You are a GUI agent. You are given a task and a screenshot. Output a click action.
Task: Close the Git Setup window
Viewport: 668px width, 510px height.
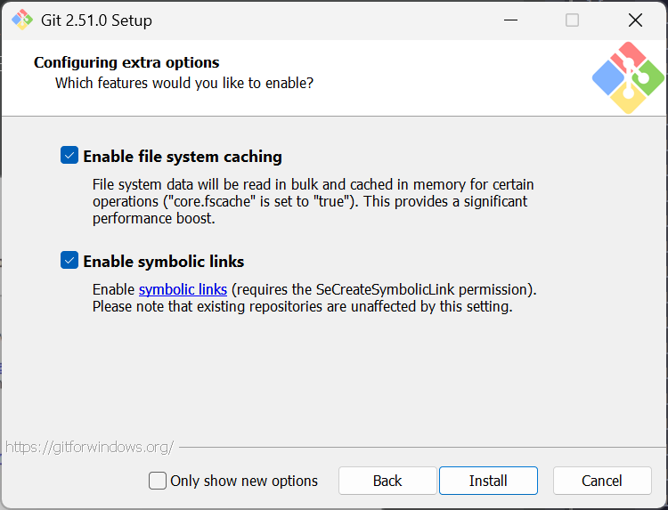click(635, 20)
